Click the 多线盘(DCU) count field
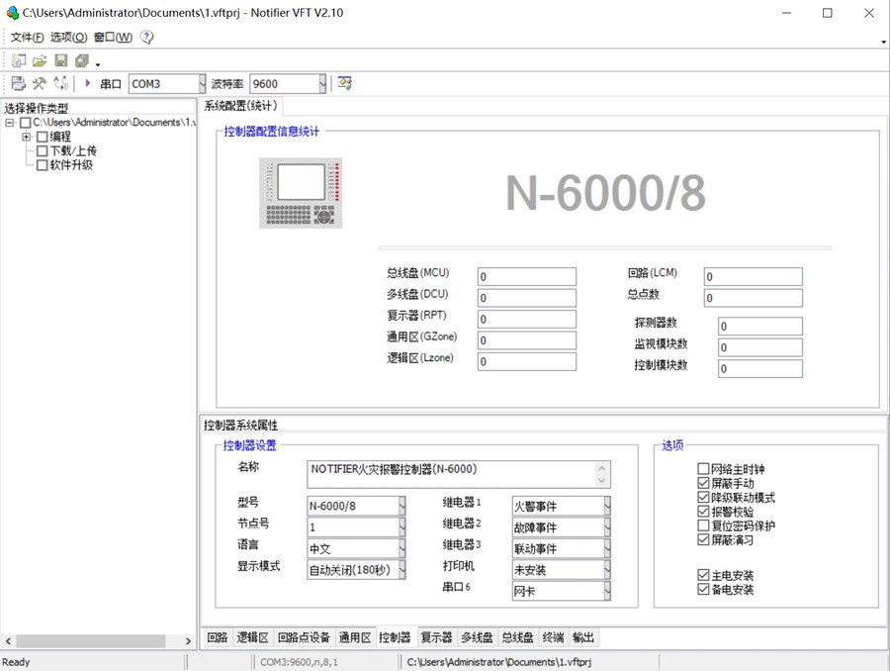The image size is (890, 671). [x=527, y=298]
